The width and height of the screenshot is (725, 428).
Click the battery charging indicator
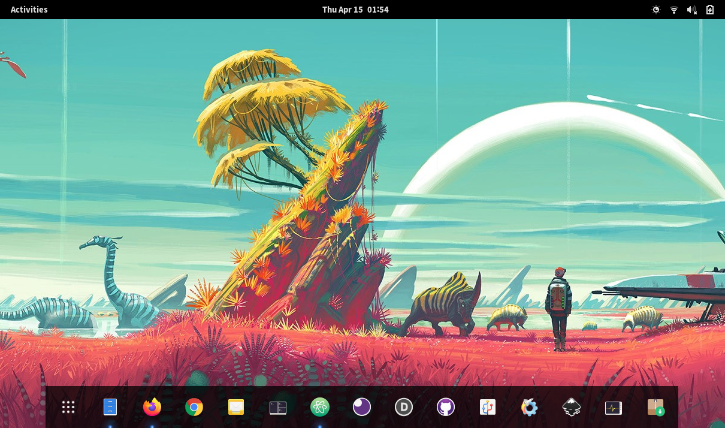tap(710, 10)
